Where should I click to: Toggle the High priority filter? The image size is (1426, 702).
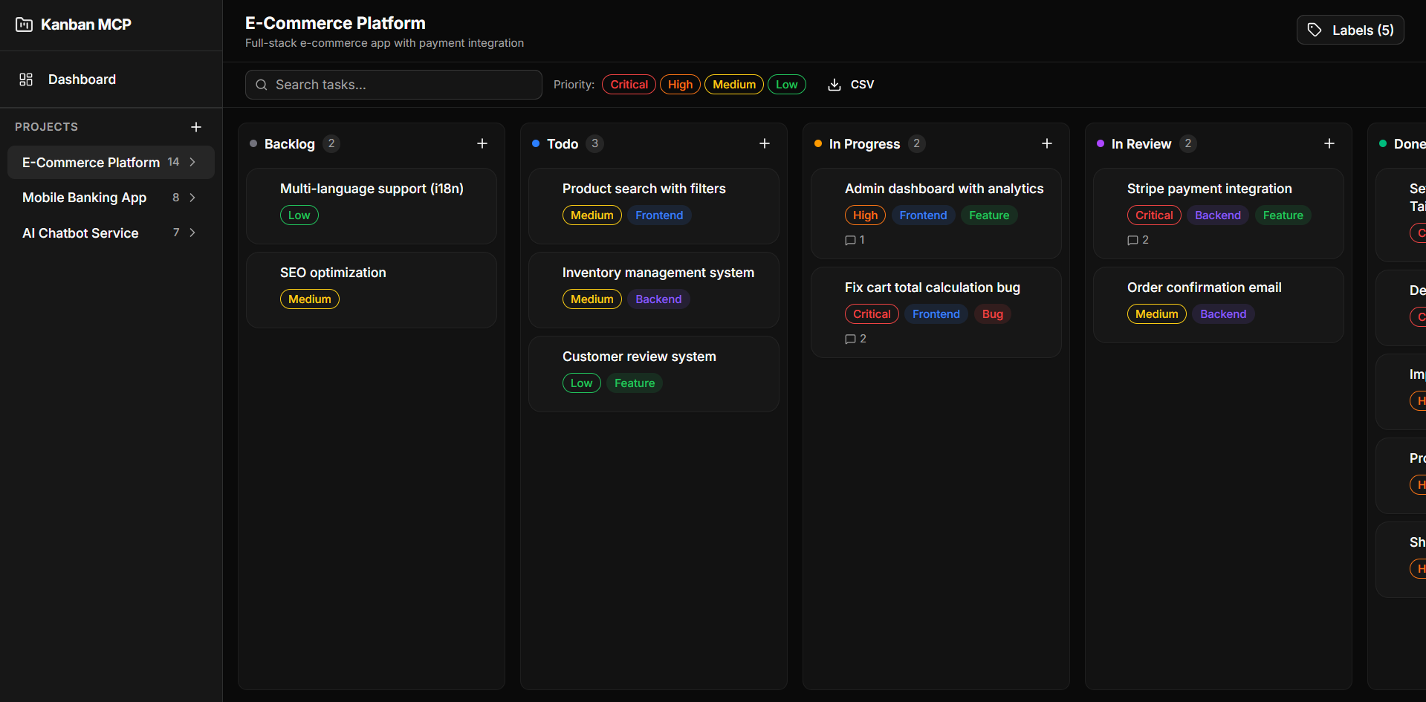(x=679, y=84)
